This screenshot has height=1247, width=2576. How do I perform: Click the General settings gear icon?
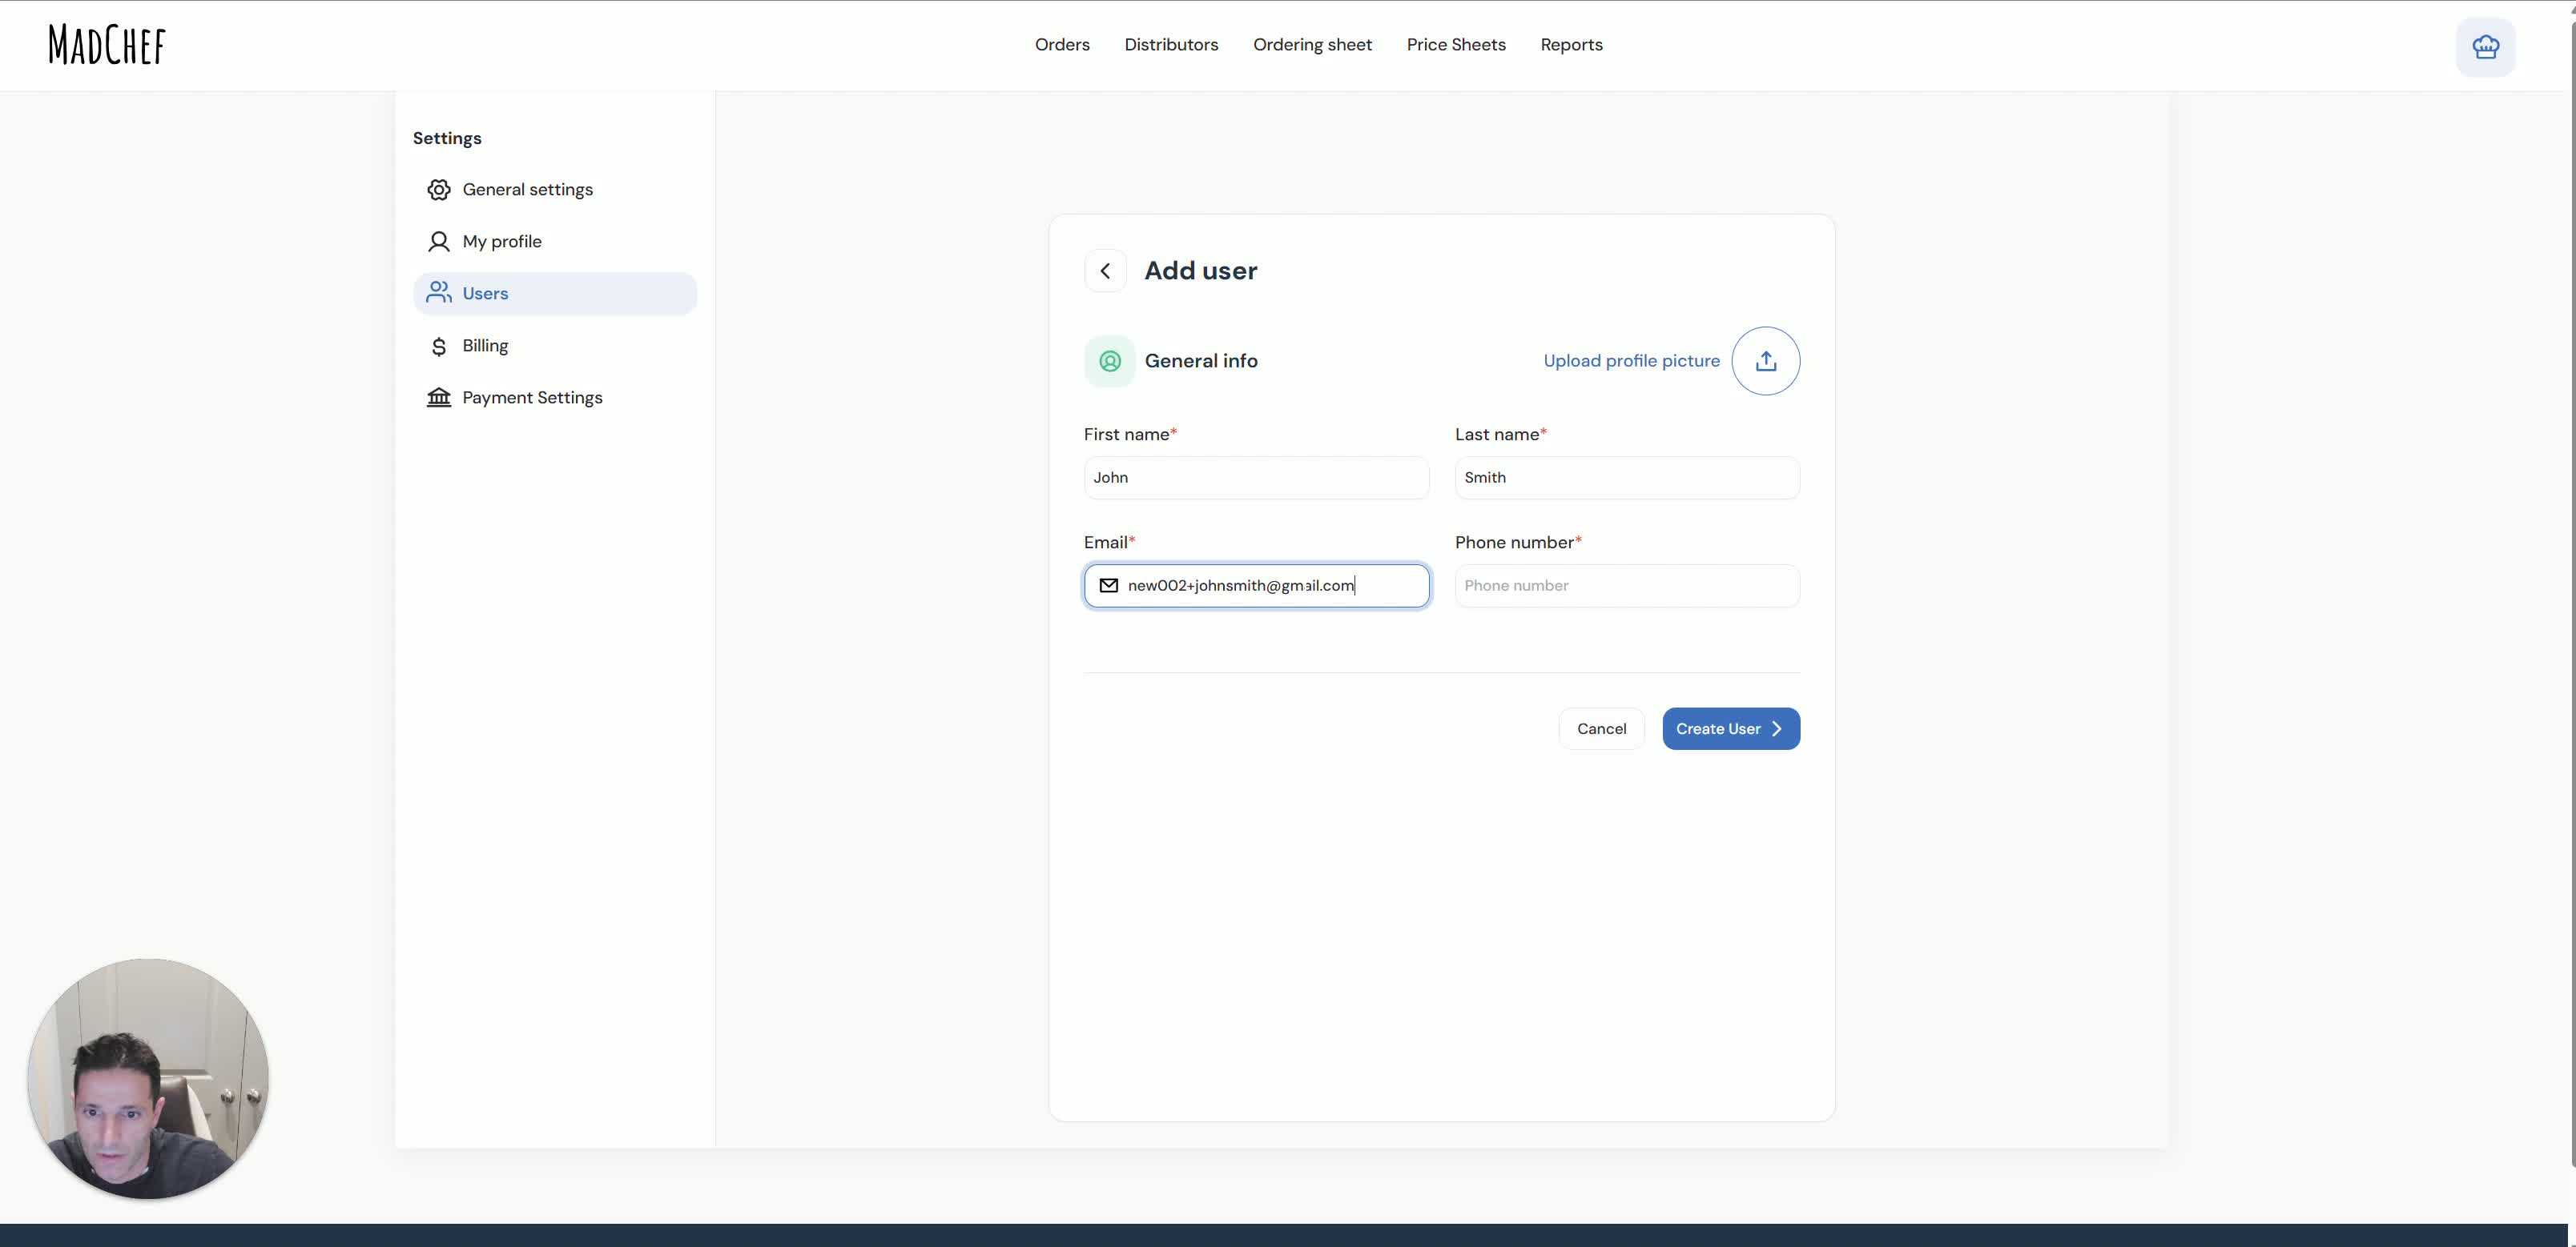pos(439,190)
